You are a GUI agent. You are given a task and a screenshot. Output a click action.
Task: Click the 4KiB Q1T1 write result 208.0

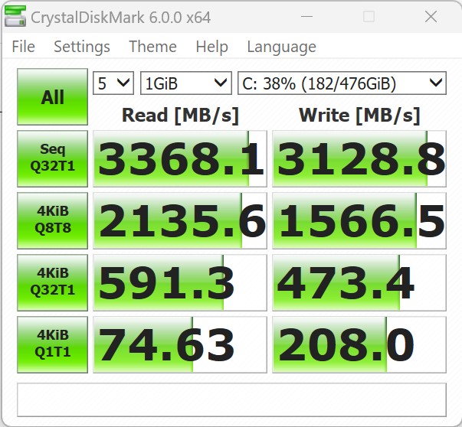(x=359, y=344)
